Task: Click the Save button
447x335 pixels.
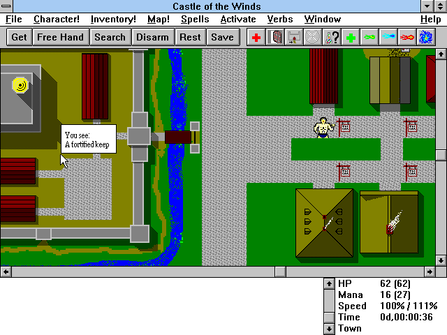Action: 222,37
